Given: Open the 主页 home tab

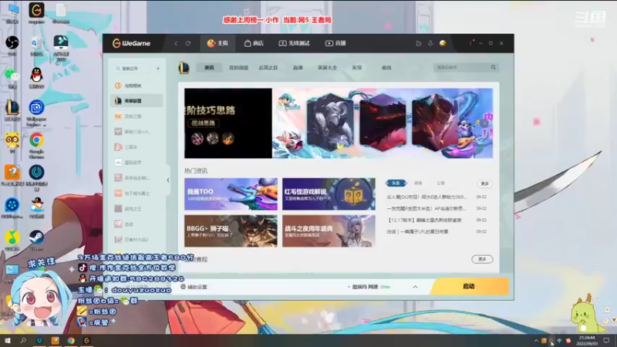Looking at the screenshot, I should 217,43.
